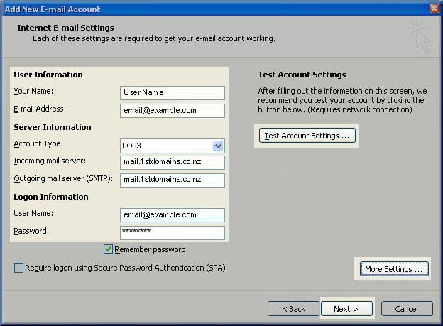
Task: Go Back to the previous page
Action: tap(293, 309)
